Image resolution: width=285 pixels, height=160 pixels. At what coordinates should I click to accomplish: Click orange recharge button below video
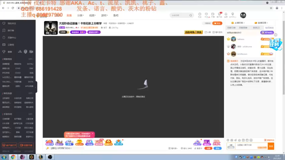[x=208, y=148]
